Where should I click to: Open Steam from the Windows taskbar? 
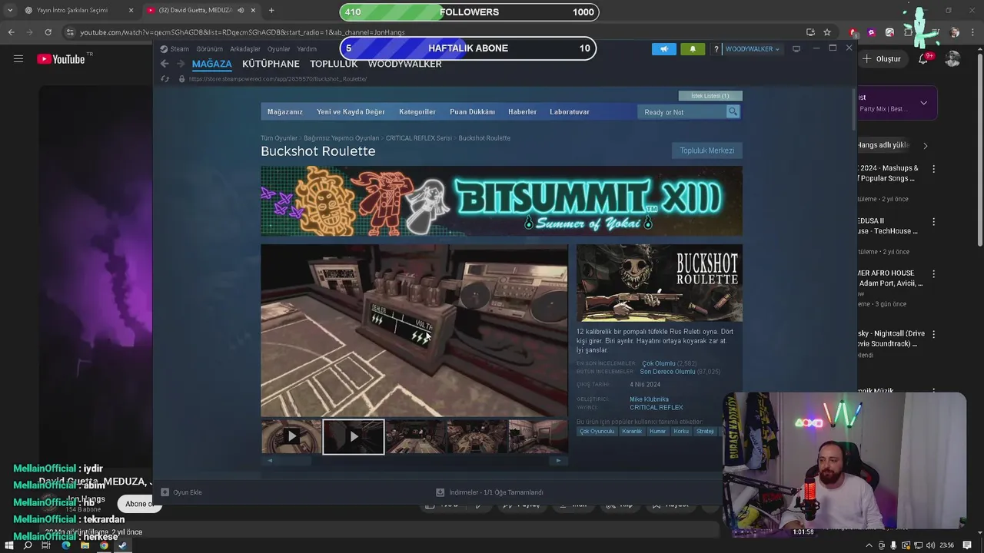click(122, 545)
